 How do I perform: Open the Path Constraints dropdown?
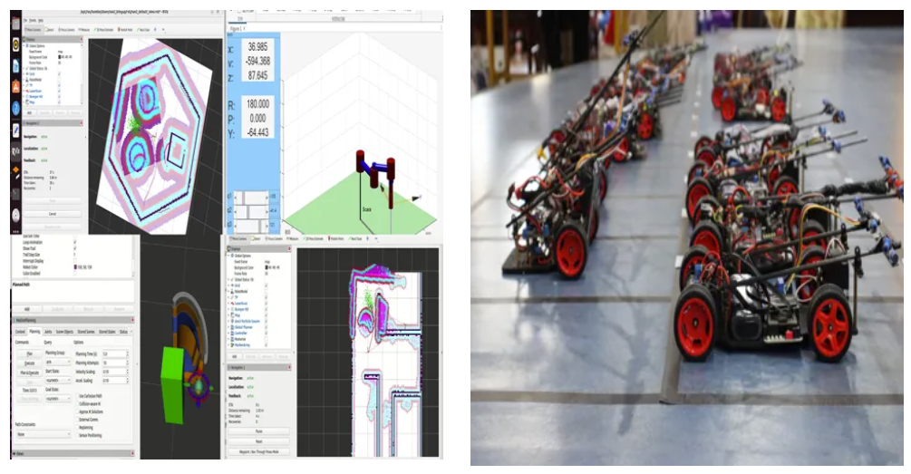point(44,434)
